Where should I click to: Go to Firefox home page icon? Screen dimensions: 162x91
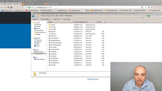click(11, 7)
